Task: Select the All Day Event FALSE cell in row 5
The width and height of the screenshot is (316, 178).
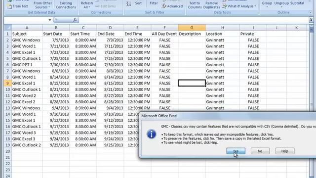Action: [164, 58]
